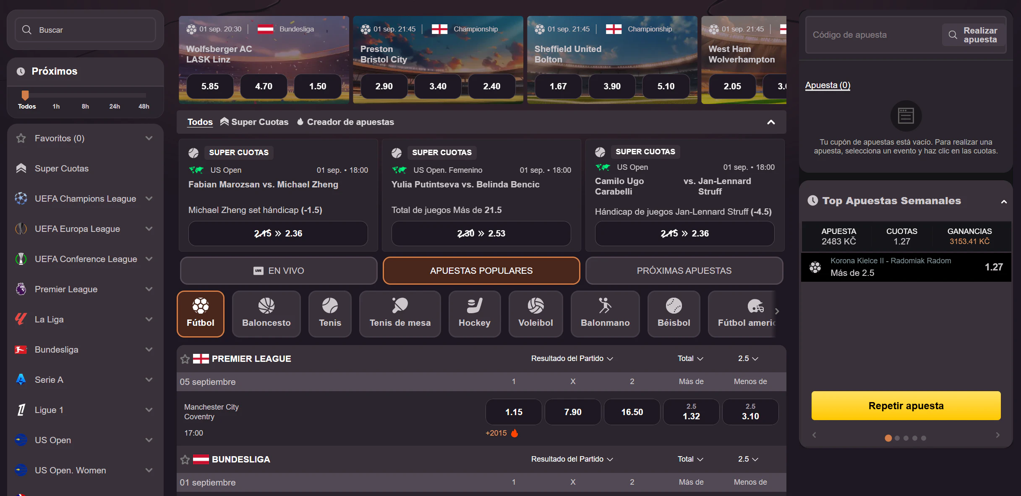This screenshot has height=496, width=1021.
Task: Expand the La Liga chevron
Action: pos(149,319)
